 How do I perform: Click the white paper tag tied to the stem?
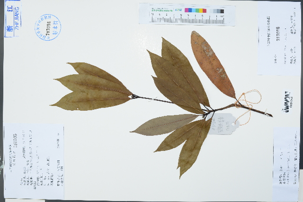[x=223, y=124]
